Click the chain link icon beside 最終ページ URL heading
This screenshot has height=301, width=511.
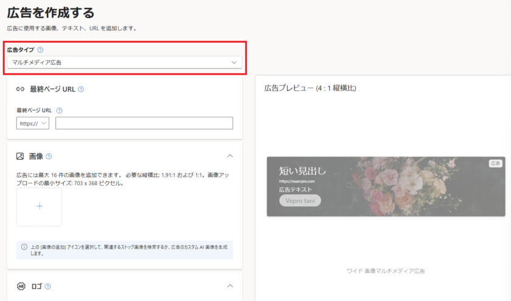click(20, 89)
